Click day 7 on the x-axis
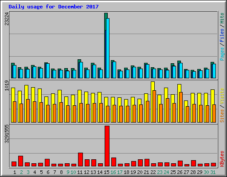227x177 pixels. point(55,172)
